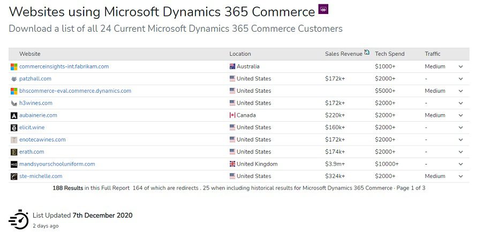
Task: Click the favicon beside commerceinsights-int.fabrikam.com
Action: pos(14,66)
